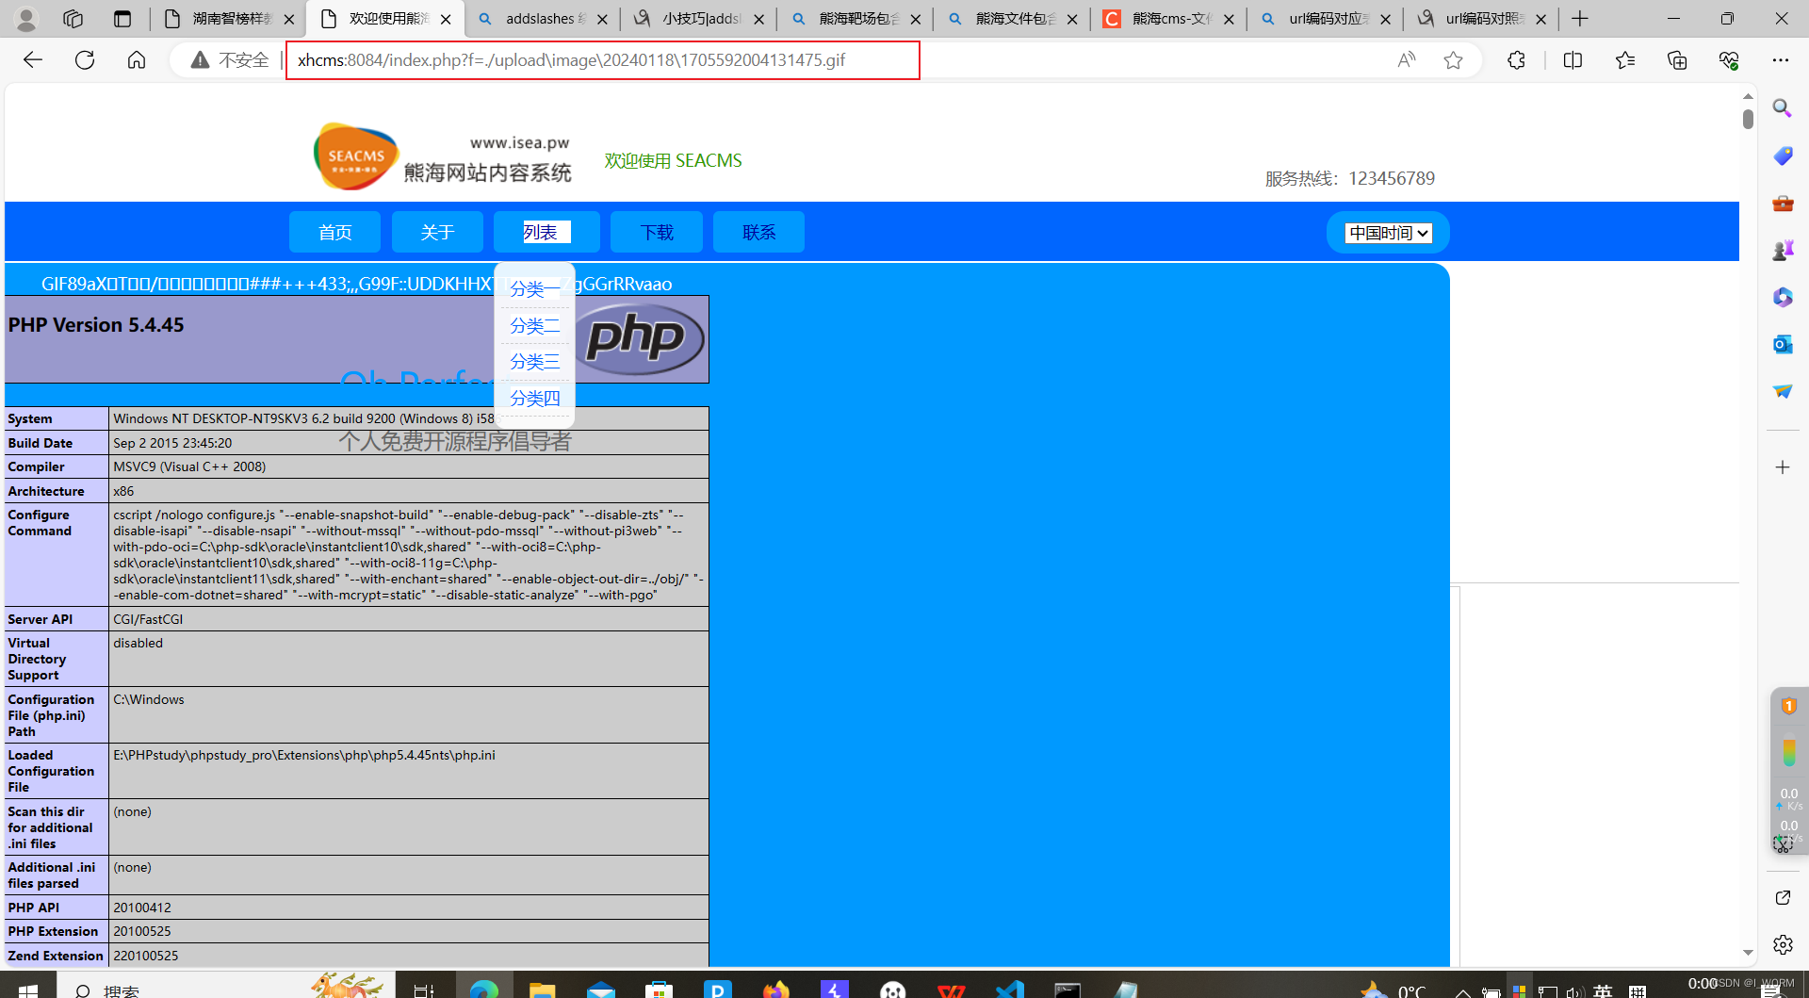Image resolution: width=1809 pixels, height=998 pixels.
Task: Open the 列表 navigation menu
Action: [546, 232]
